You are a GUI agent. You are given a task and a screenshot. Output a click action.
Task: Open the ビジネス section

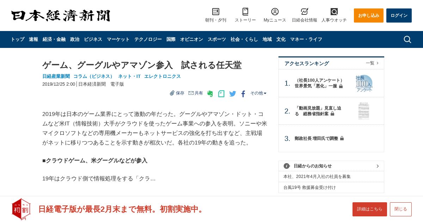point(93,39)
